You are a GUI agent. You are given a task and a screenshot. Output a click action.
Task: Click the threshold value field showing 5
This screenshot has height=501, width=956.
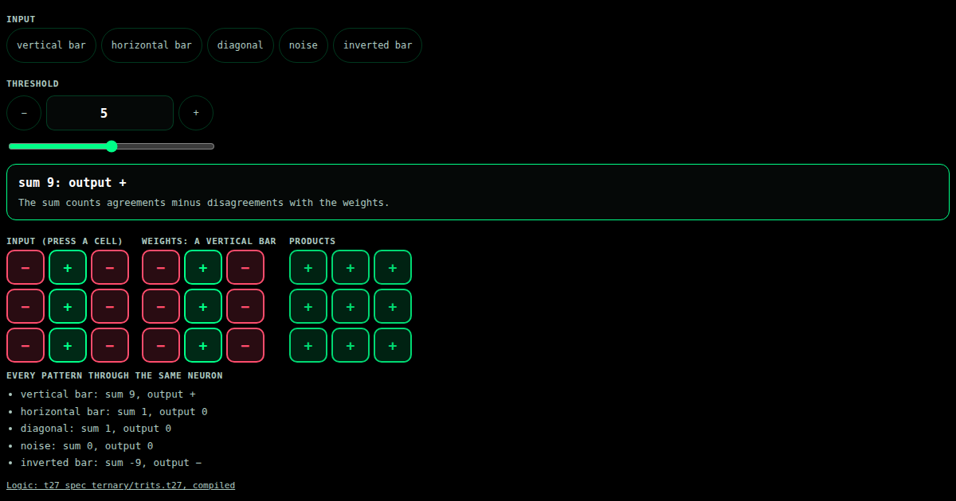(x=110, y=113)
